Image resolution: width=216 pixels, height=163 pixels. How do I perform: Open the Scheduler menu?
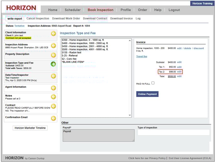(x=73, y=10)
